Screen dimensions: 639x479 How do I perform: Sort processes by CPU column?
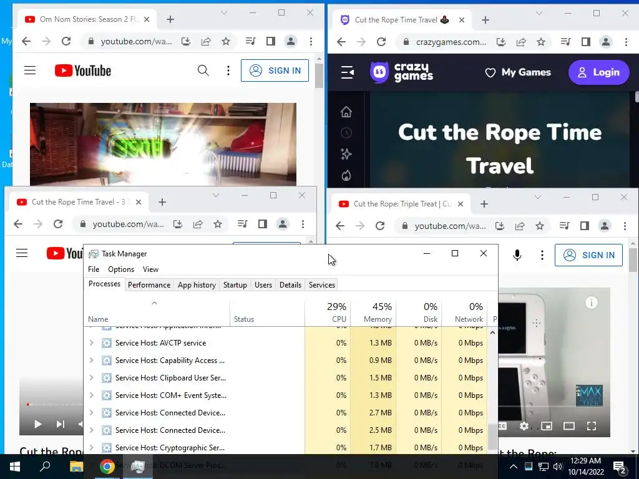328,313
